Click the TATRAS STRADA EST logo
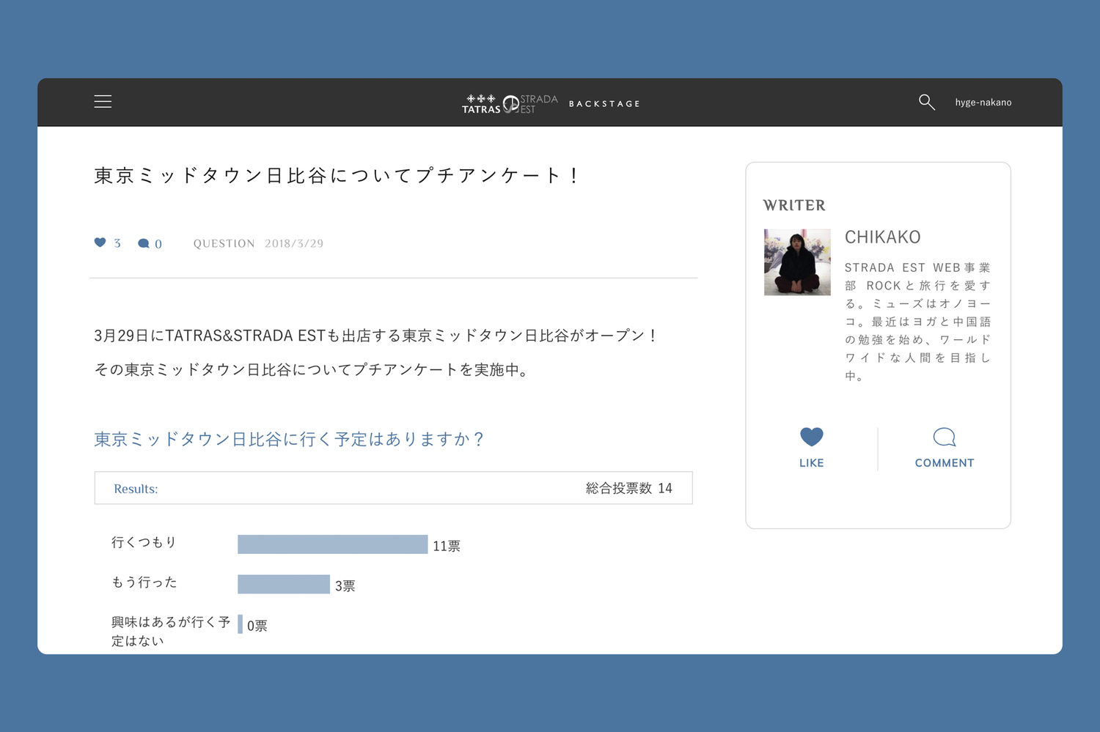Screen dimensions: 1100x732 click(x=510, y=103)
